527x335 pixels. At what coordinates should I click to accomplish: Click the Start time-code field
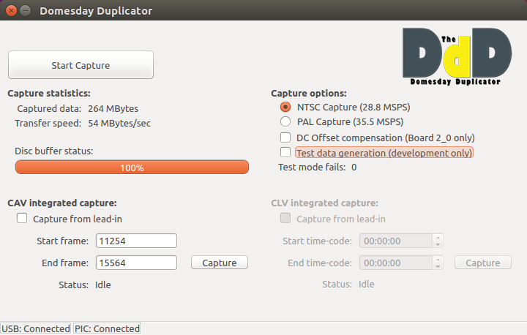pyautogui.click(x=395, y=241)
